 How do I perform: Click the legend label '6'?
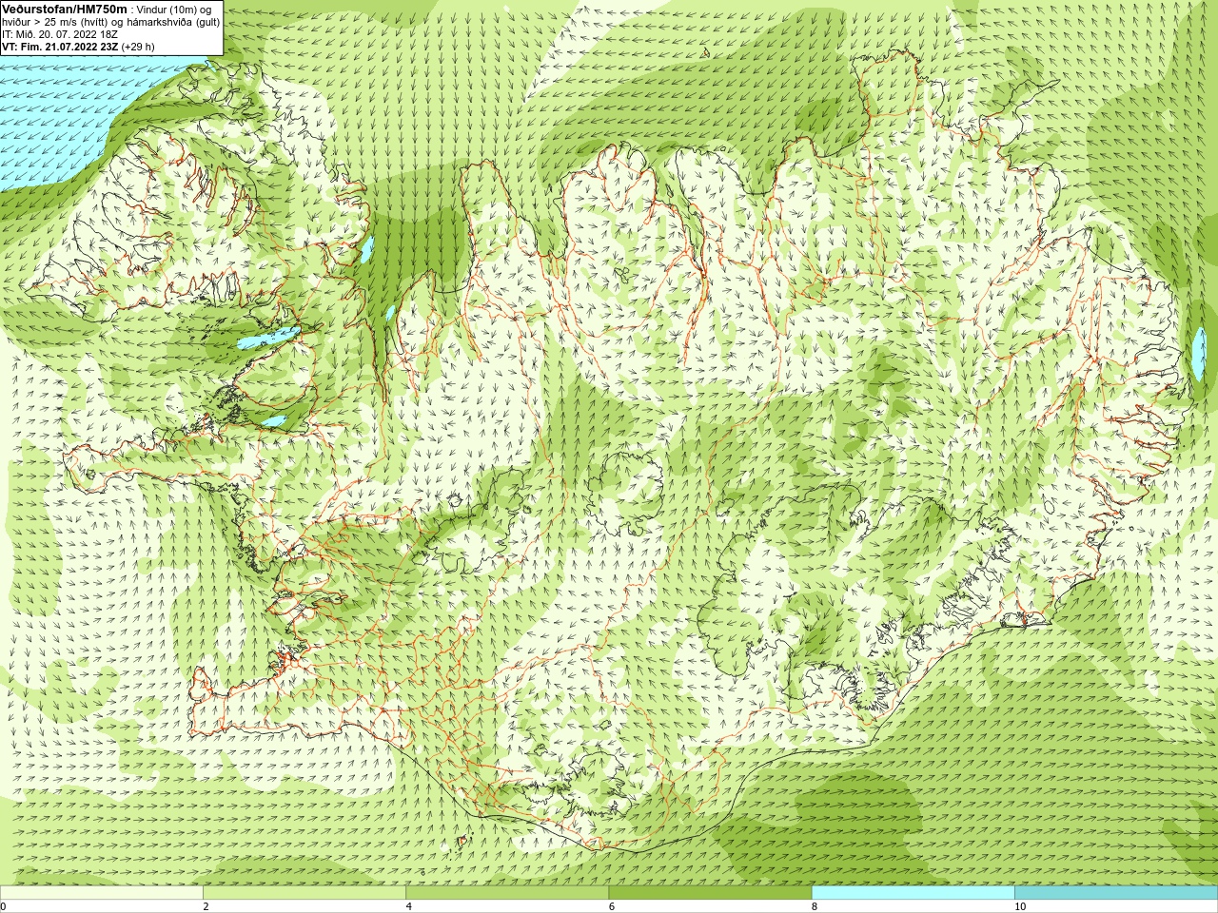(612, 906)
